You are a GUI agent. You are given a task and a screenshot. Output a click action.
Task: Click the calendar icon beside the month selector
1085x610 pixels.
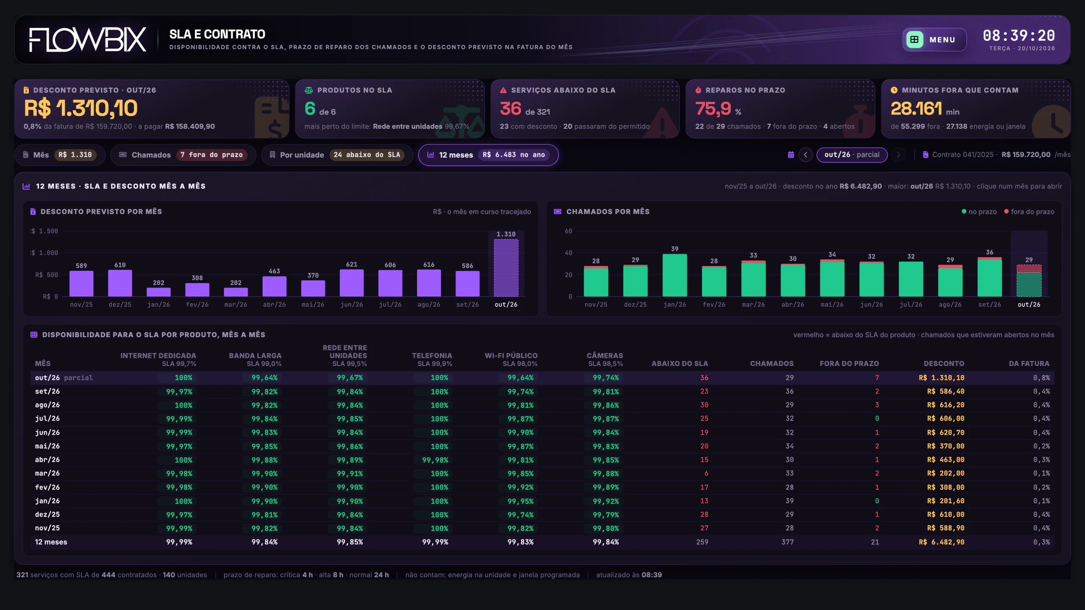(x=791, y=155)
